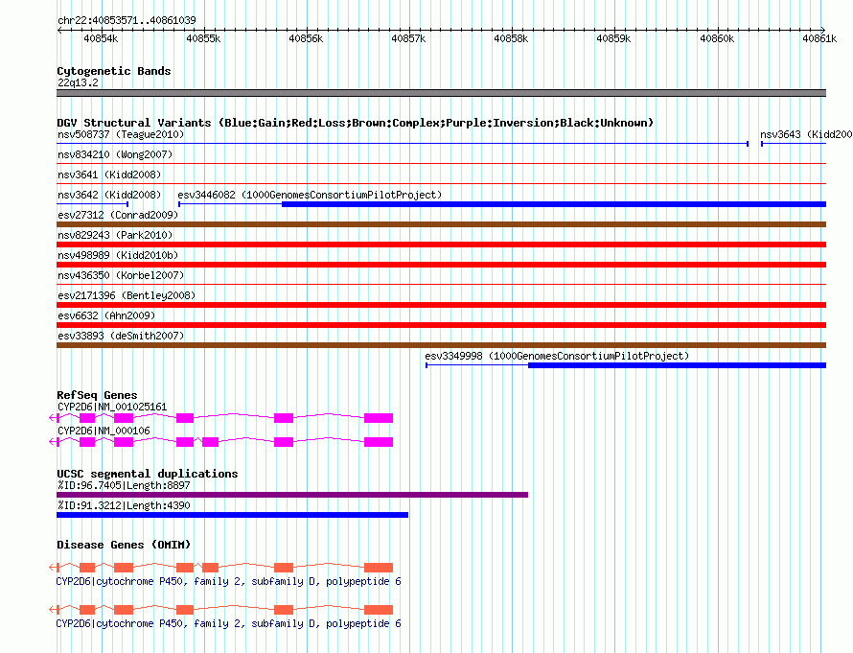Click the brown esv27312 complex variant bar
Screen dimensions: 853x653
(441, 224)
